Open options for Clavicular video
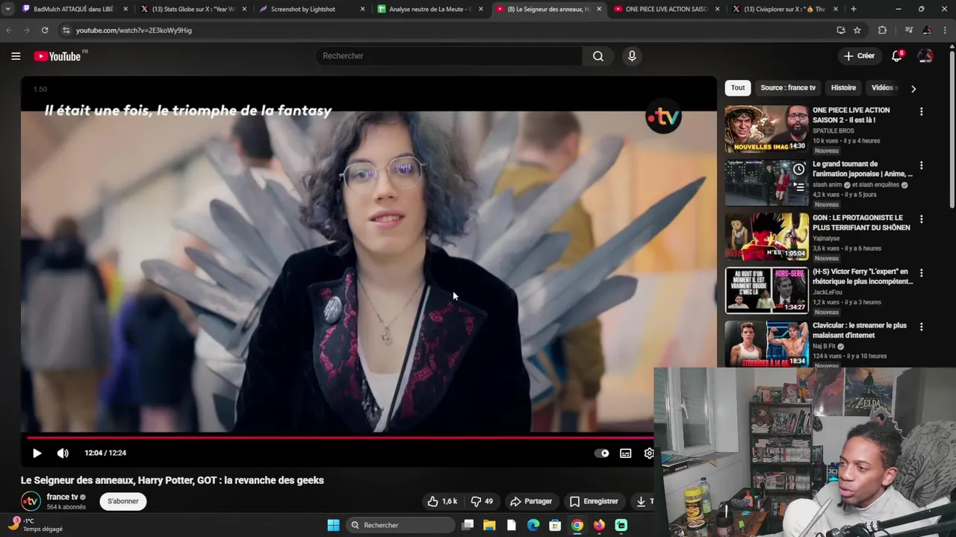Viewport: 956px width, 537px height. (x=921, y=327)
